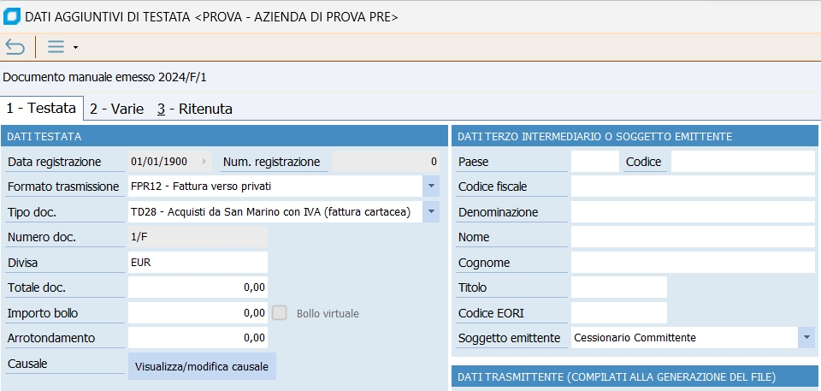821x391 pixels.
Task: Click the Codice fiscale text field
Action: coord(693,187)
